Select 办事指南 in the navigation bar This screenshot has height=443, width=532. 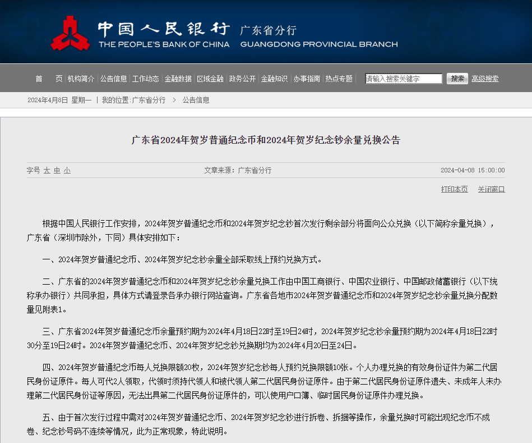pyautogui.click(x=307, y=79)
